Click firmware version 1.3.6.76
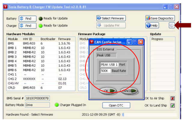This screenshot has height=122, width=194. pos(64,44)
